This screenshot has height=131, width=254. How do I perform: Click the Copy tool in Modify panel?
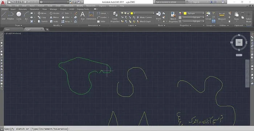click(42, 17)
